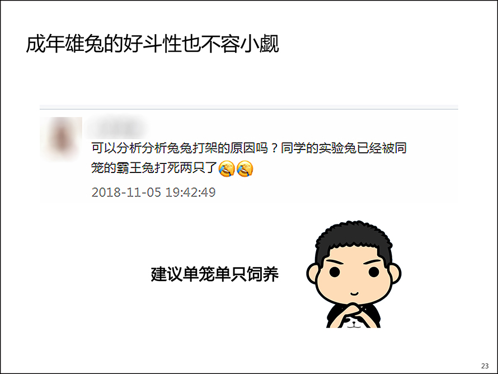
Task: Click the slide number 23
Action: click(485, 366)
